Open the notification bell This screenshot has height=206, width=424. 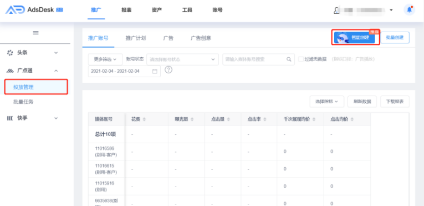(x=410, y=10)
